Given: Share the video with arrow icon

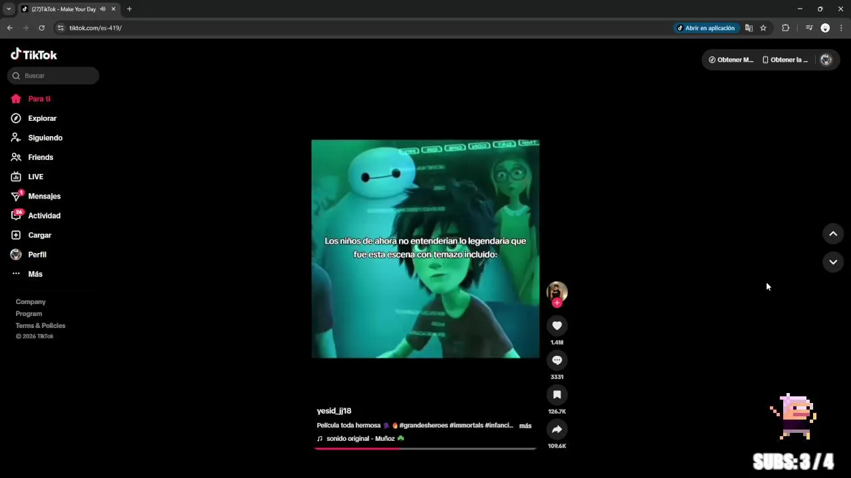Looking at the screenshot, I should coord(557,429).
